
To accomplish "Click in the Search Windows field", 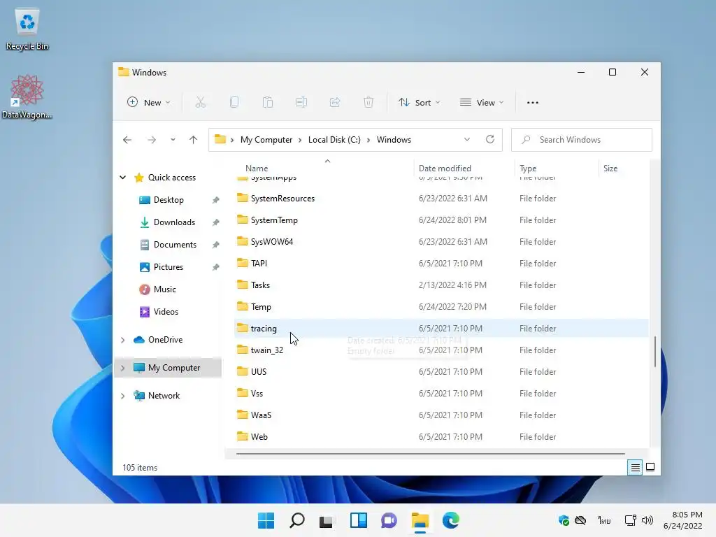I will [x=581, y=140].
